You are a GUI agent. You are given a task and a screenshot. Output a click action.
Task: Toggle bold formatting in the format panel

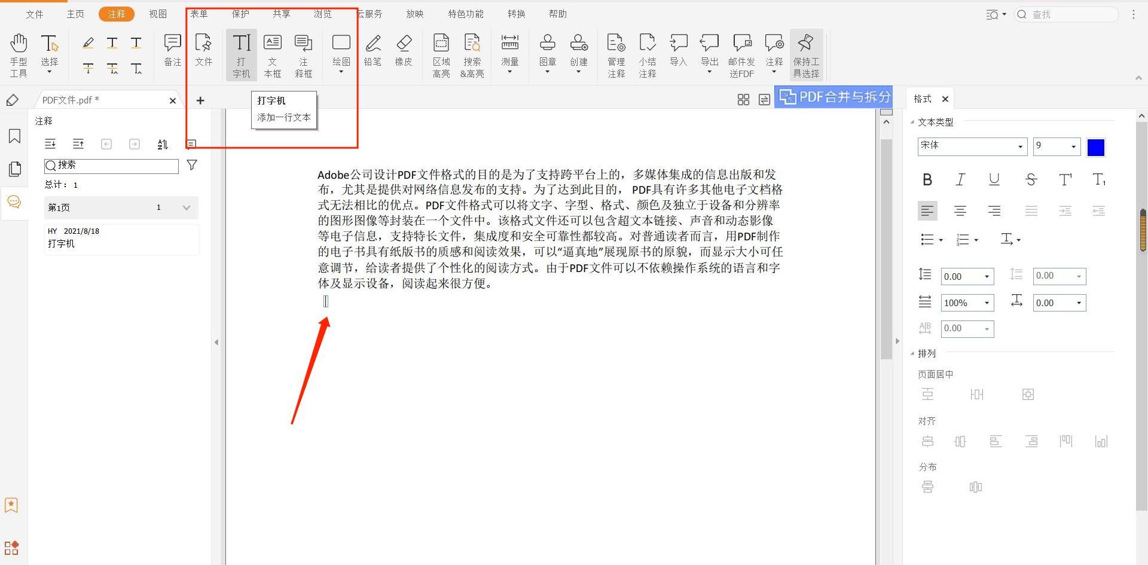pos(927,179)
